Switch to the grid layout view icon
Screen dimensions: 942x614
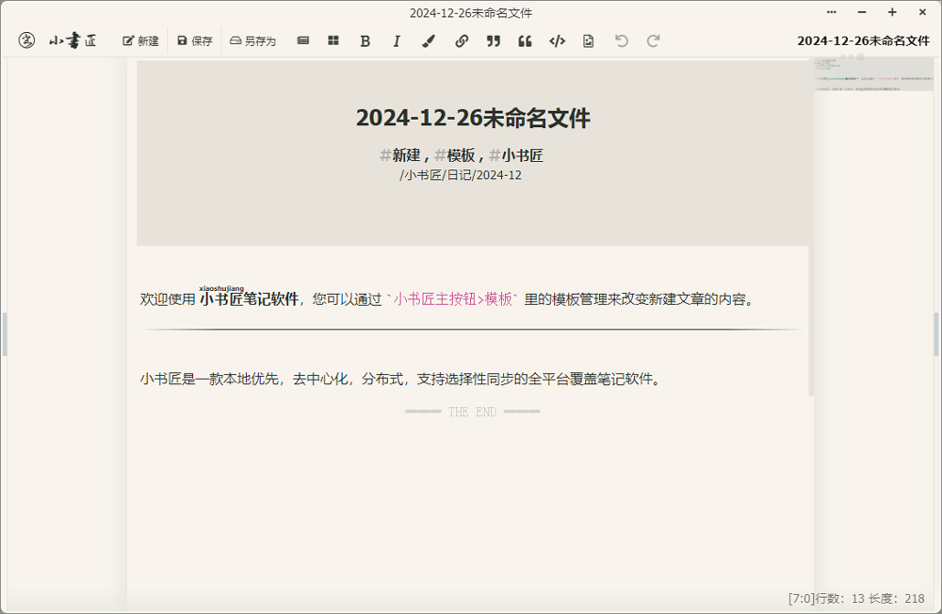pos(333,40)
